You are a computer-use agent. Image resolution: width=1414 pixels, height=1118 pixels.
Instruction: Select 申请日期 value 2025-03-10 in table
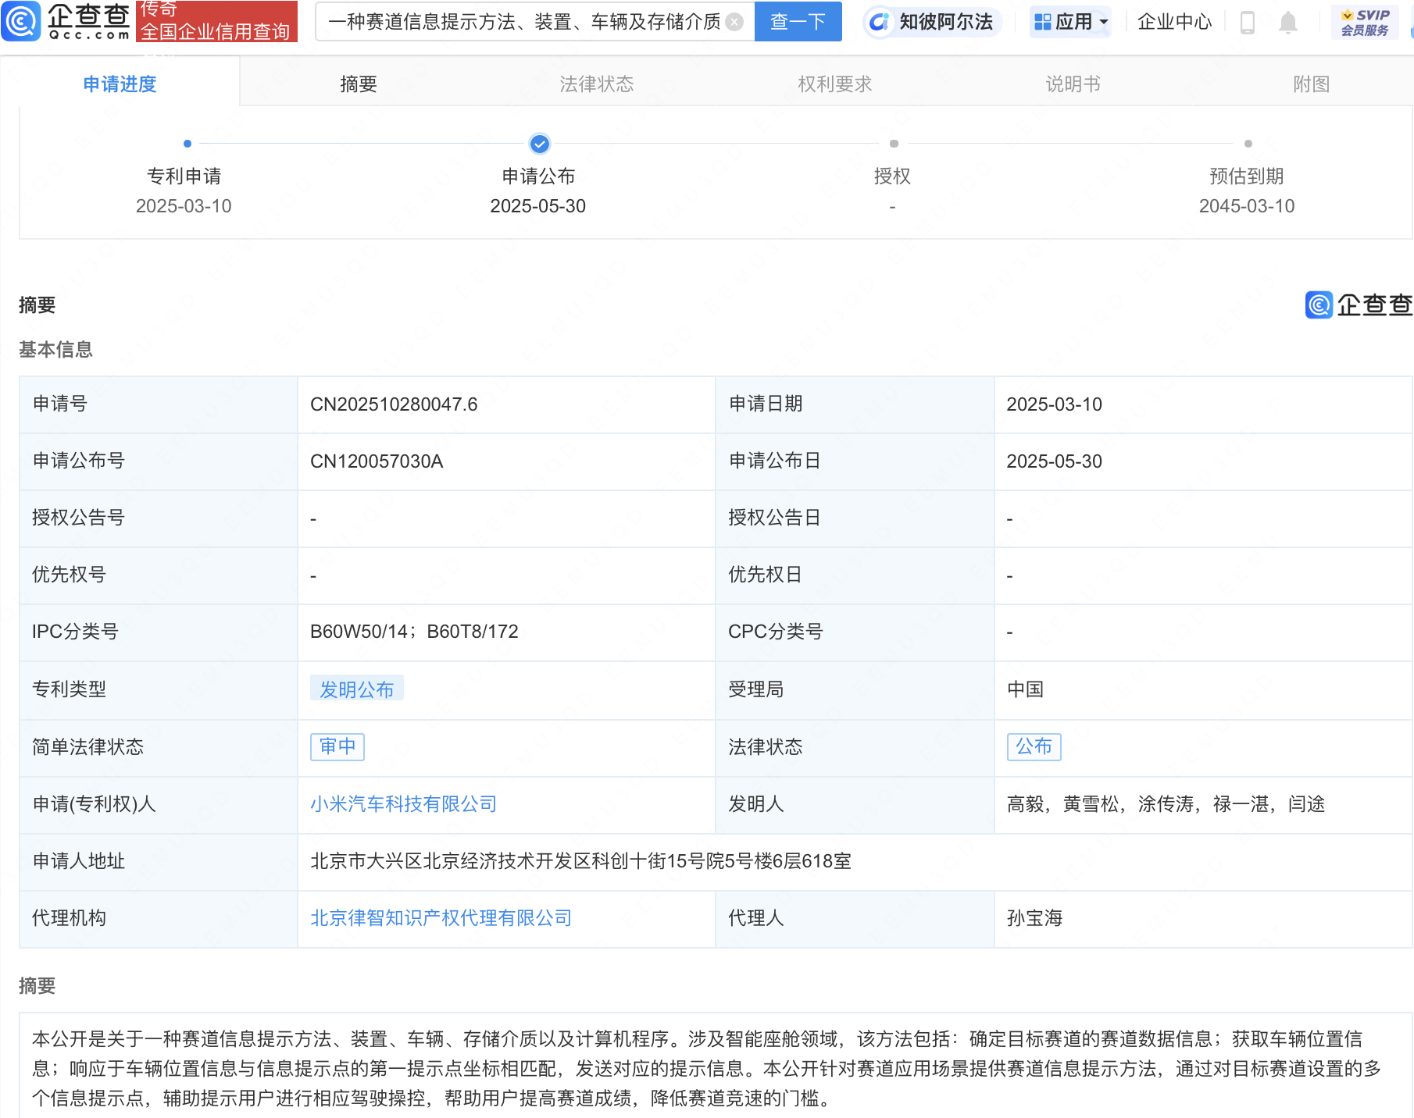tap(1055, 404)
